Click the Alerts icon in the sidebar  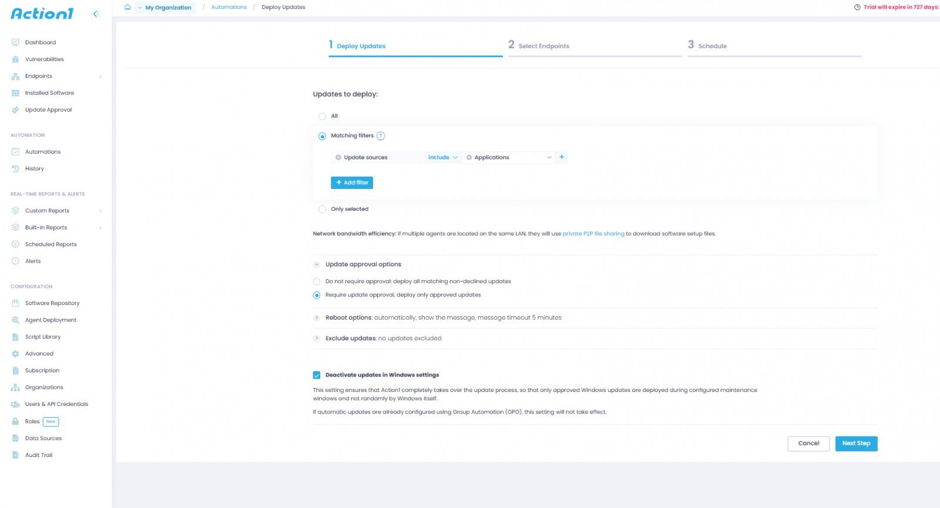[x=15, y=261]
